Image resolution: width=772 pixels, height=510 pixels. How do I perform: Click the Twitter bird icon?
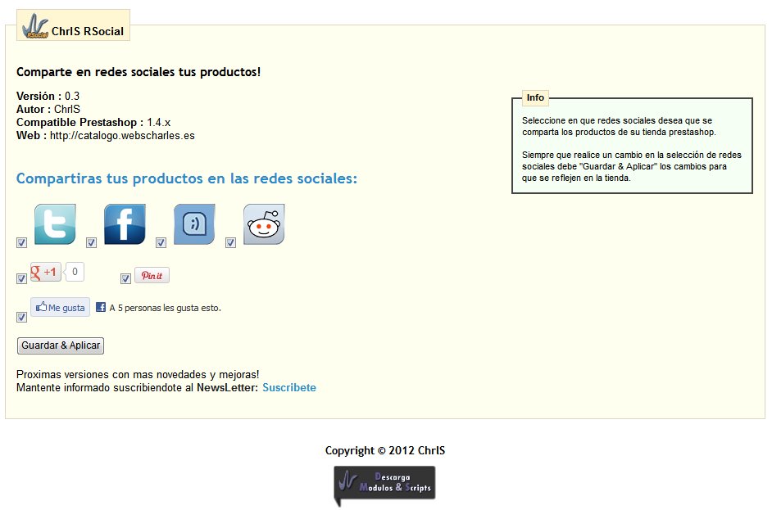coord(55,223)
